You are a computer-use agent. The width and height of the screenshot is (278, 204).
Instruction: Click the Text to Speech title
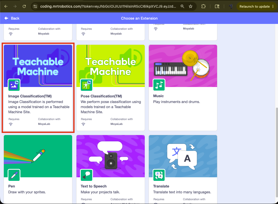click(x=94, y=186)
